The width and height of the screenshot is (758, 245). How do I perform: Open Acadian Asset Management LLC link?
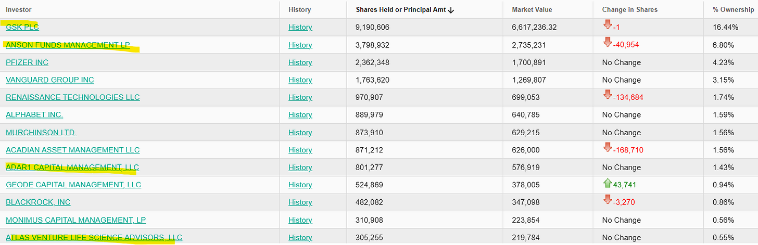coord(73,150)
